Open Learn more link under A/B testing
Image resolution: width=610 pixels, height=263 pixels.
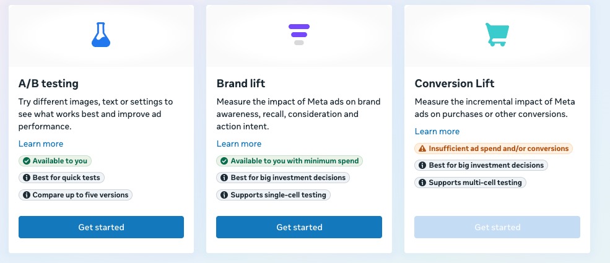[x=41, y=144]
